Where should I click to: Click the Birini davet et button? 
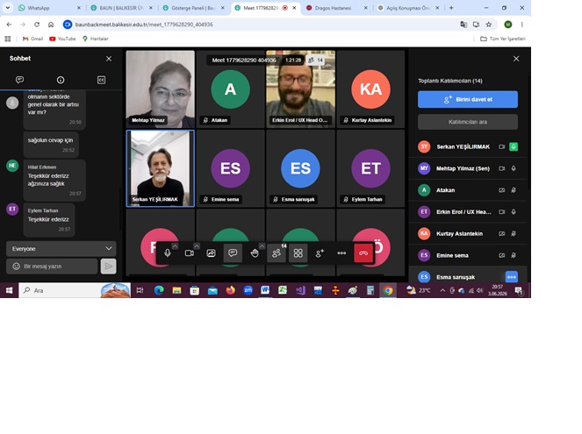tap(468, 99)
